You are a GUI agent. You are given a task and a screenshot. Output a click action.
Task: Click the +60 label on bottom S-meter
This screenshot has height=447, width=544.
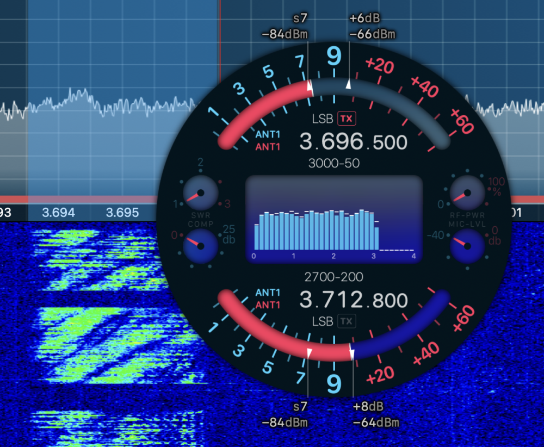point(463,318)
